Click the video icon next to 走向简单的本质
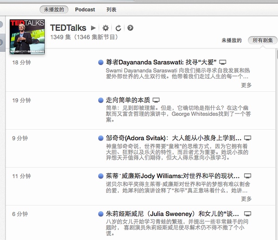Viewport: 278px width, 240px height. pos(156,100)
